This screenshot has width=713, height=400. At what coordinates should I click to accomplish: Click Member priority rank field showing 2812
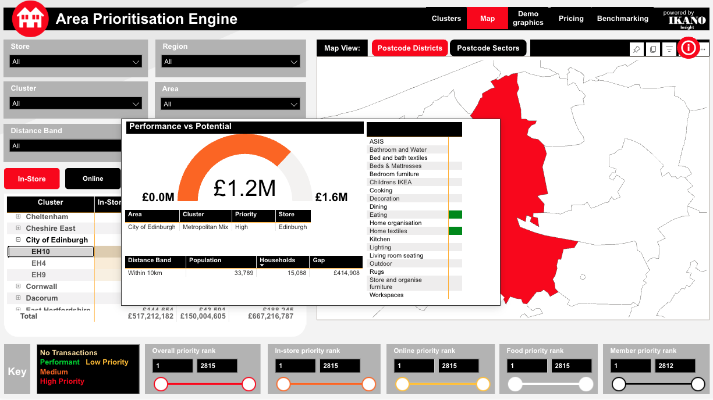675,366
